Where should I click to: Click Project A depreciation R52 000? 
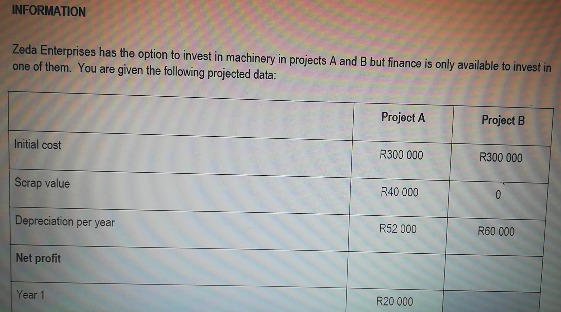(x=398, y=229)
